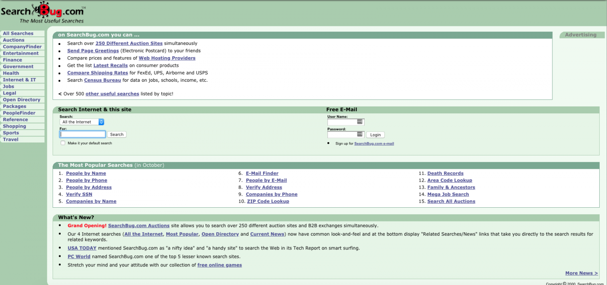Click the Login button

tap(376, 135)
